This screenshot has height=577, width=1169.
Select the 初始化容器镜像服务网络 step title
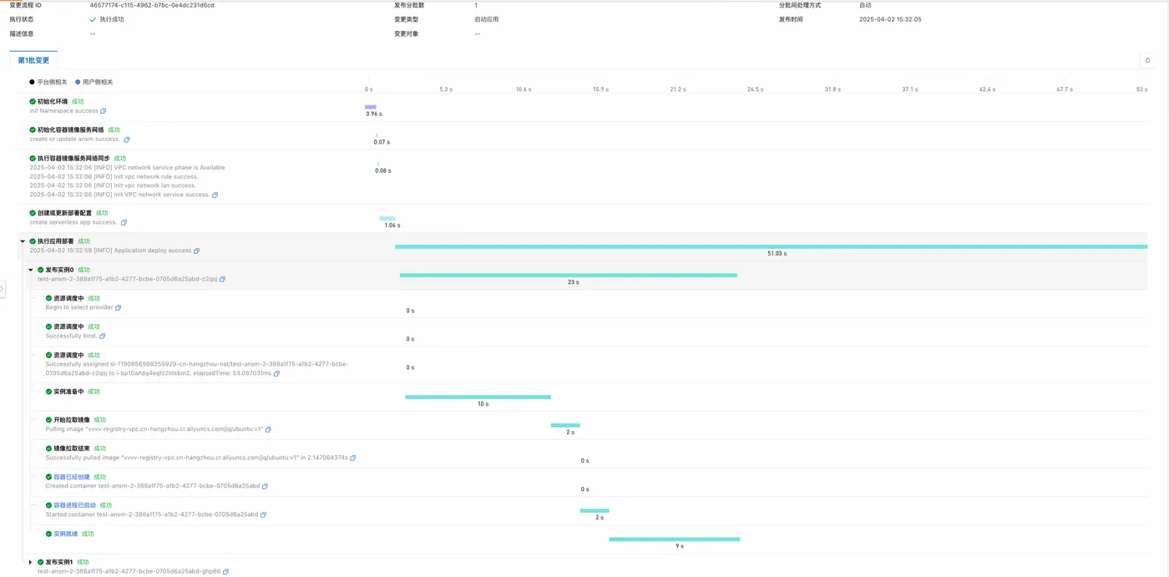pos(71,130)
